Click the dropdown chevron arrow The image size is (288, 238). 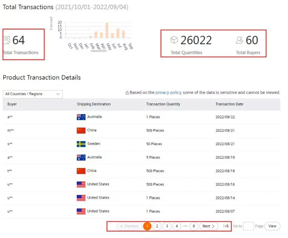click(58, 94)
